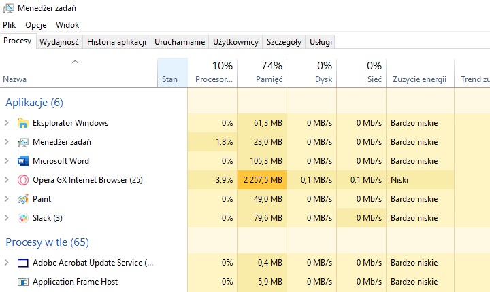
Task: Expand Adobe Acrobat Update Service row
Action: click(x=7, y=263)
